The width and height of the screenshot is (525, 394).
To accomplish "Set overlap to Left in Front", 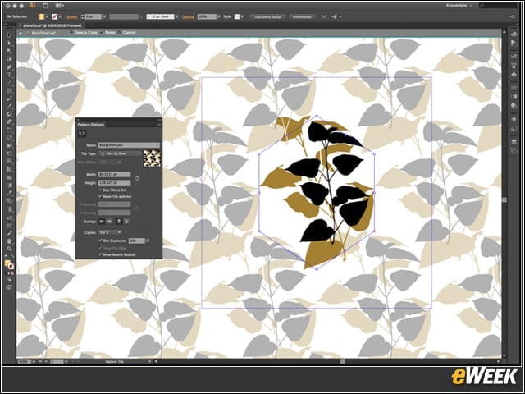I will [102, 222].
